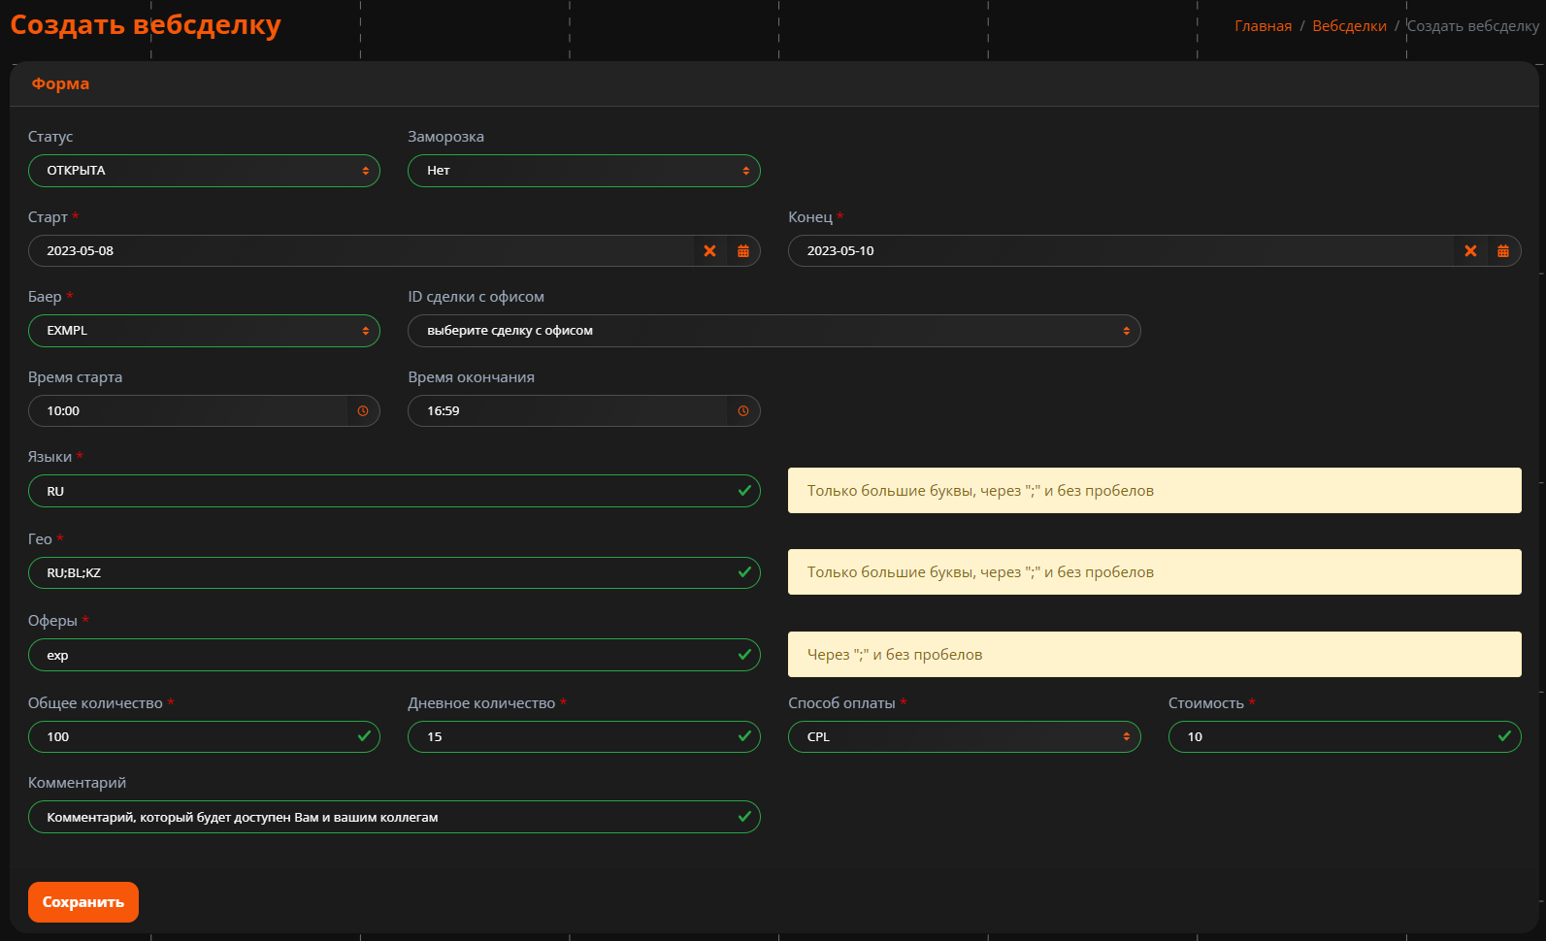The width and height of the screenshot is (1546, 941).
Task: Open the Заморозка dropdown showing Нет
Action: pos(584,171)
